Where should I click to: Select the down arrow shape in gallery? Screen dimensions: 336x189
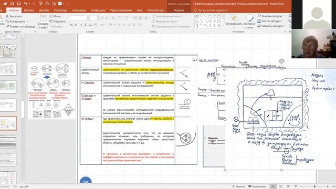[x=215, y=21]
